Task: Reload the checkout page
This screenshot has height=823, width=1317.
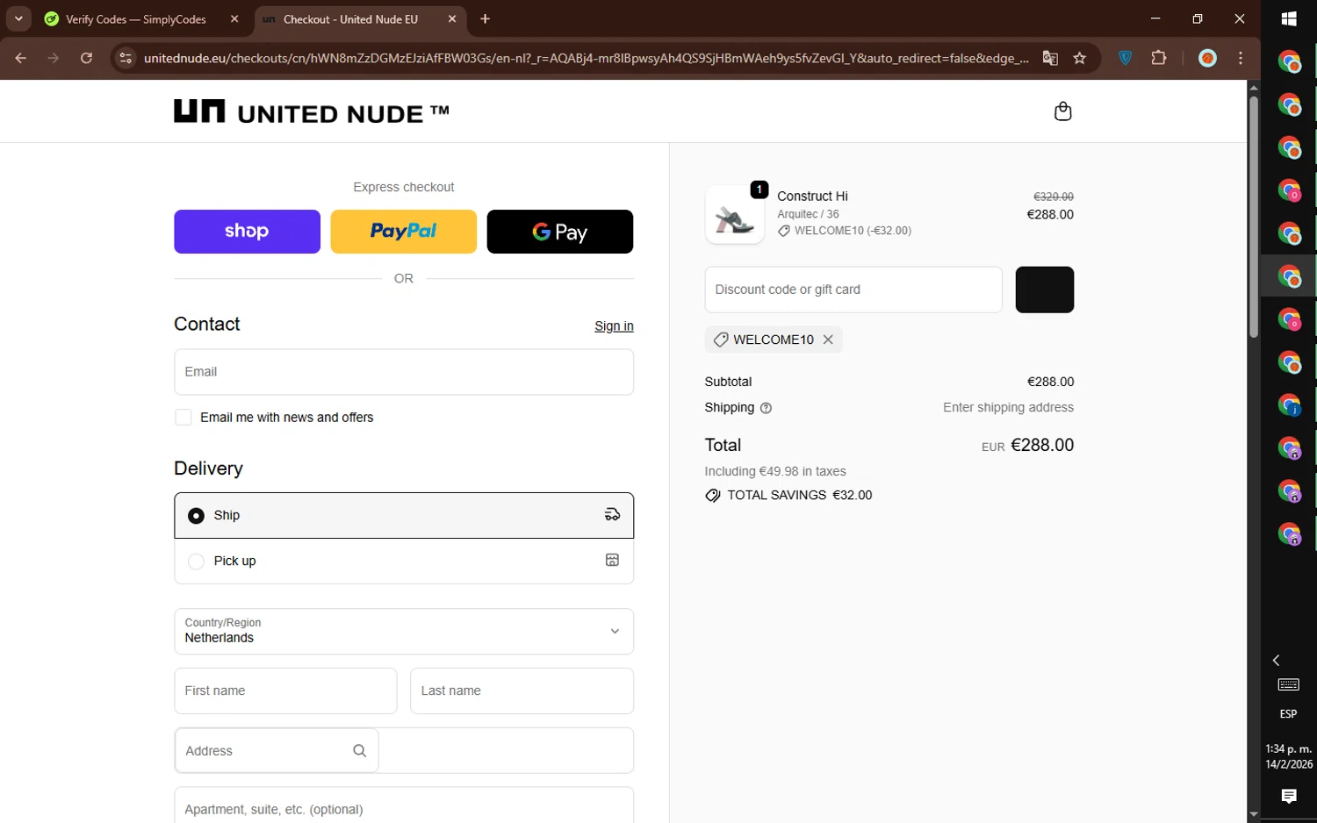Action: pyautogui.click(x=86, y=58)
